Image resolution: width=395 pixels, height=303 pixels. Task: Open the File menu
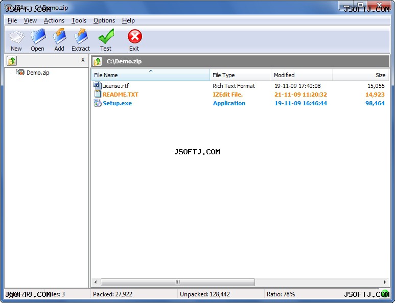12,20
